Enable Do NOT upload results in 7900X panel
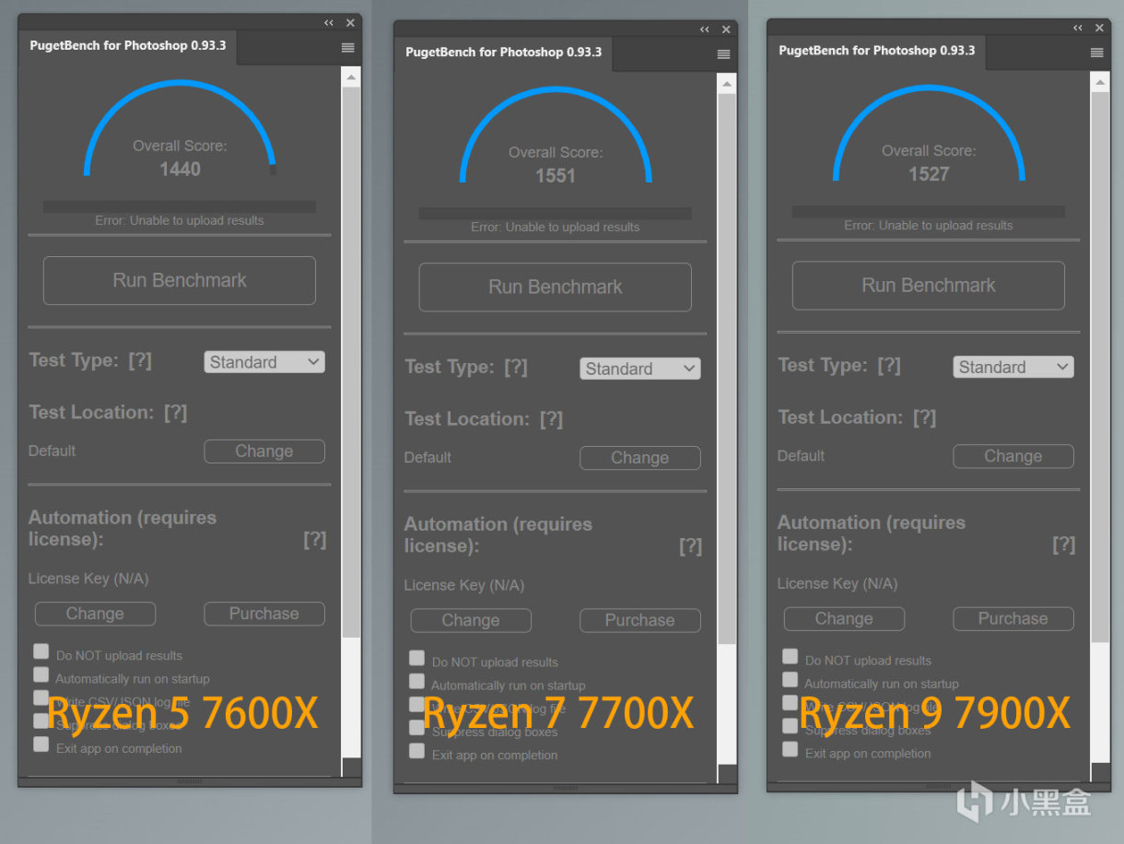This screenshot has height=844, width=1124. pyautogui.click(x=790, y=655)
